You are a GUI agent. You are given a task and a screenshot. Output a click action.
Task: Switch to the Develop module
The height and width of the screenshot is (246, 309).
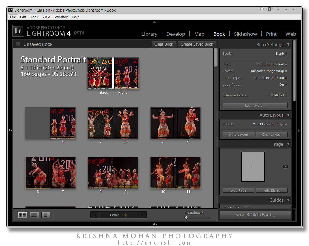pyautogui.click(x=176, y=34)
